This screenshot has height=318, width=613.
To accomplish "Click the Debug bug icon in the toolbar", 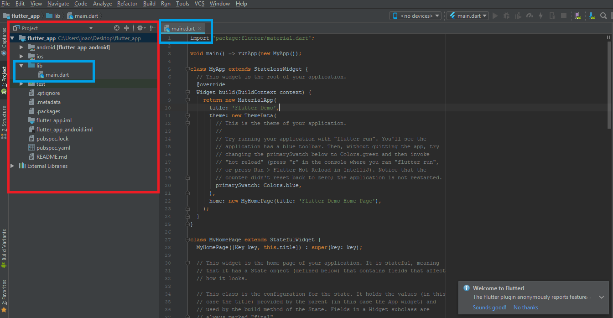I will coord(507,16).
